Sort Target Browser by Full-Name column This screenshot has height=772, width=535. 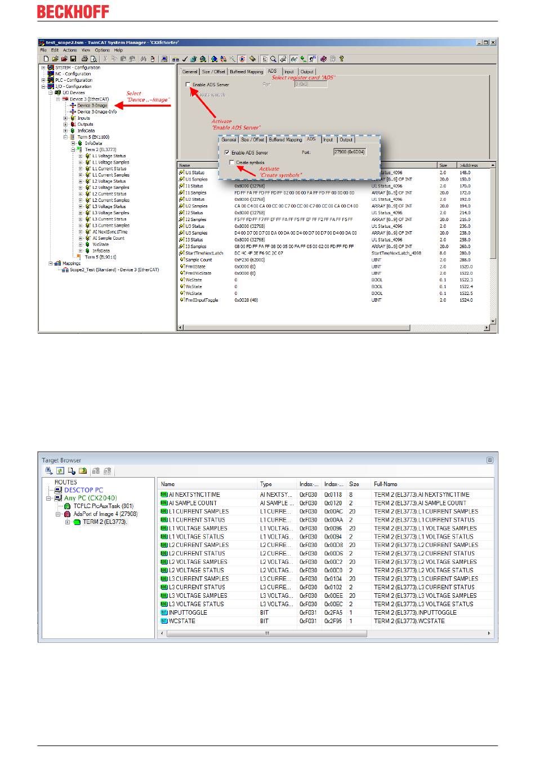pyautogui.click(x=432, y=484)
